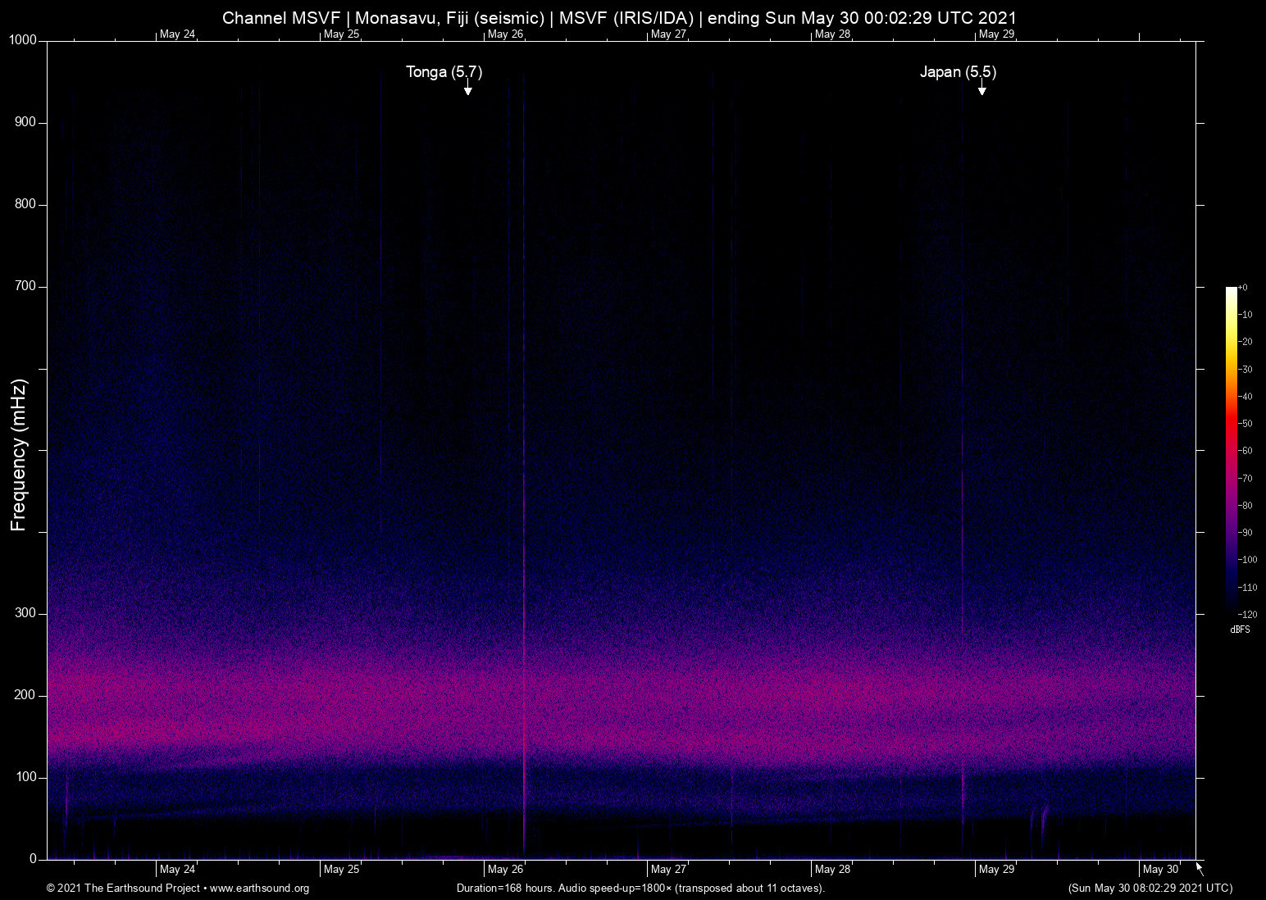Screen dimensions: 1266x900
Task: Click the dBFS unit label under the color scale
Action: tap(1240, 630)
